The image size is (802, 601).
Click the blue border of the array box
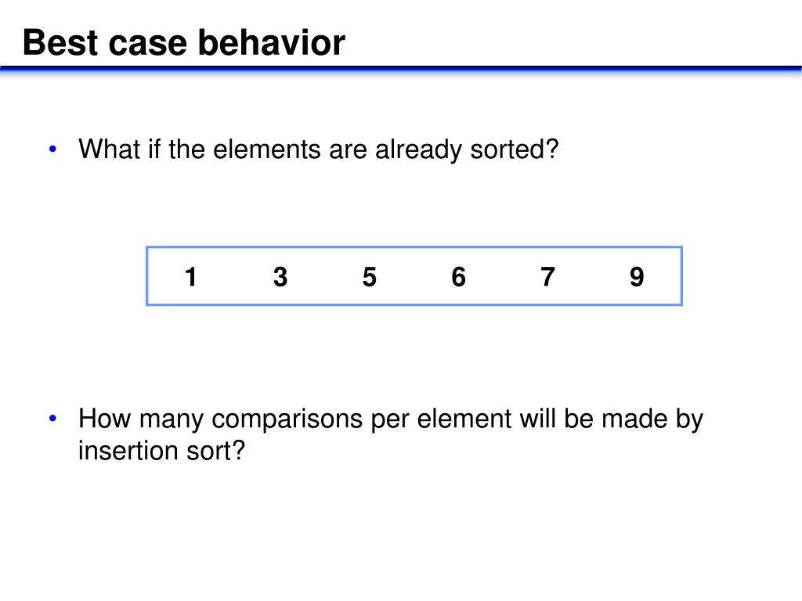pyautogui.click(x=414, y=247)
